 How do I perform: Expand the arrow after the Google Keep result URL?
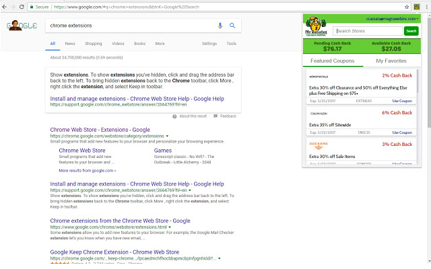[x=219, y=258]
